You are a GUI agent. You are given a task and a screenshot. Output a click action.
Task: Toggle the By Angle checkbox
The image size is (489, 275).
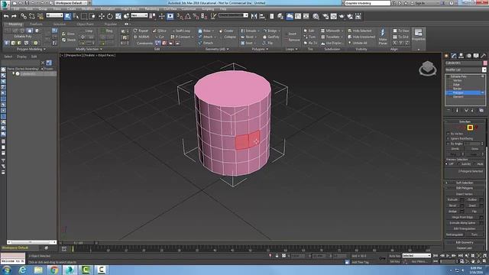(x=449, y=144)
